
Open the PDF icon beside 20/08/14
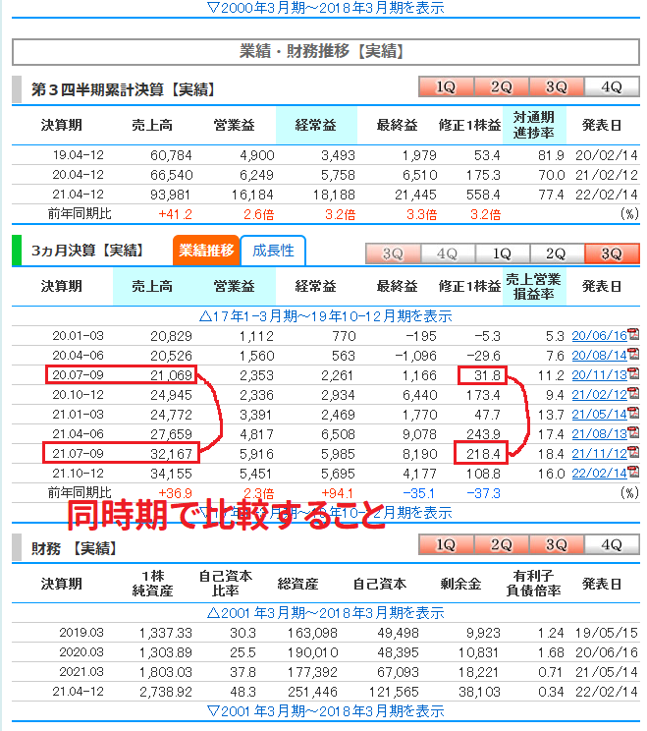click(633, 355)
